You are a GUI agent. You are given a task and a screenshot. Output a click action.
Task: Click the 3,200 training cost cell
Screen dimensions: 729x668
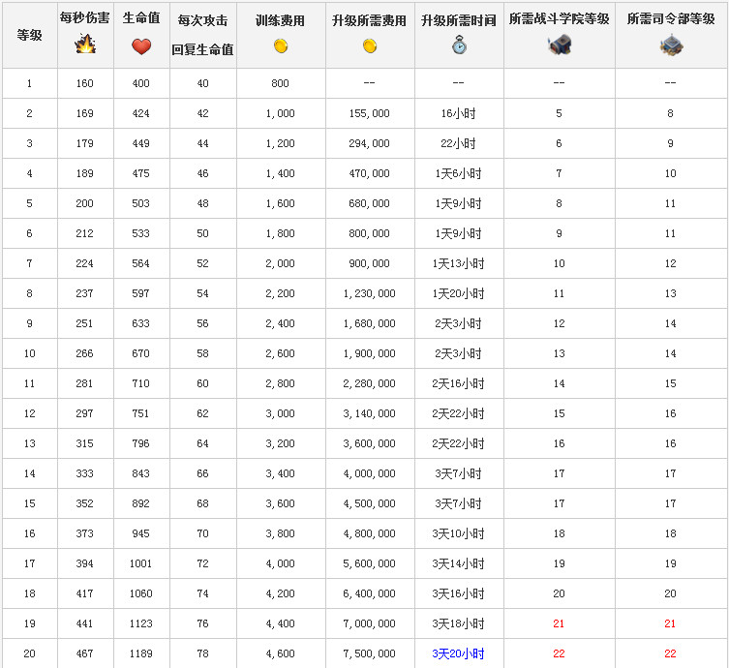point(281,443)
